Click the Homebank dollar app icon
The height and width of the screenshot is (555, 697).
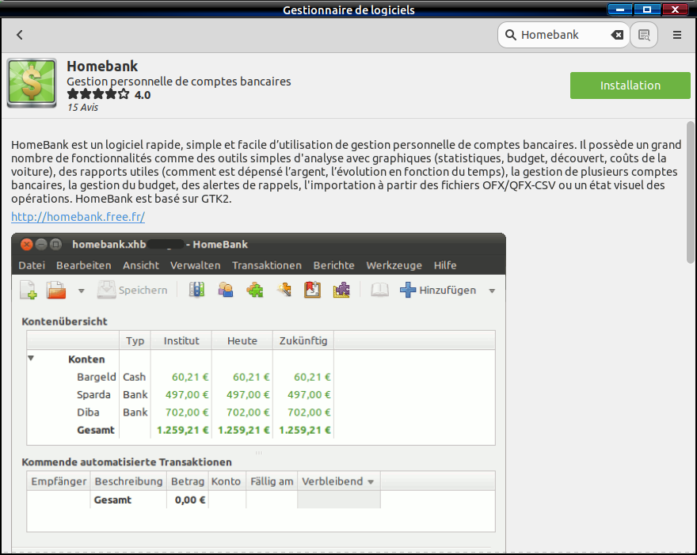(x=32, y=83)
